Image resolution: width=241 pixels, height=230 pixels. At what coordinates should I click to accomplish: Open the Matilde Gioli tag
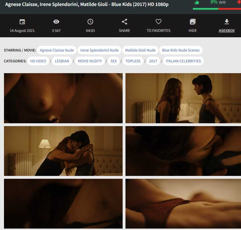[140, 50]
